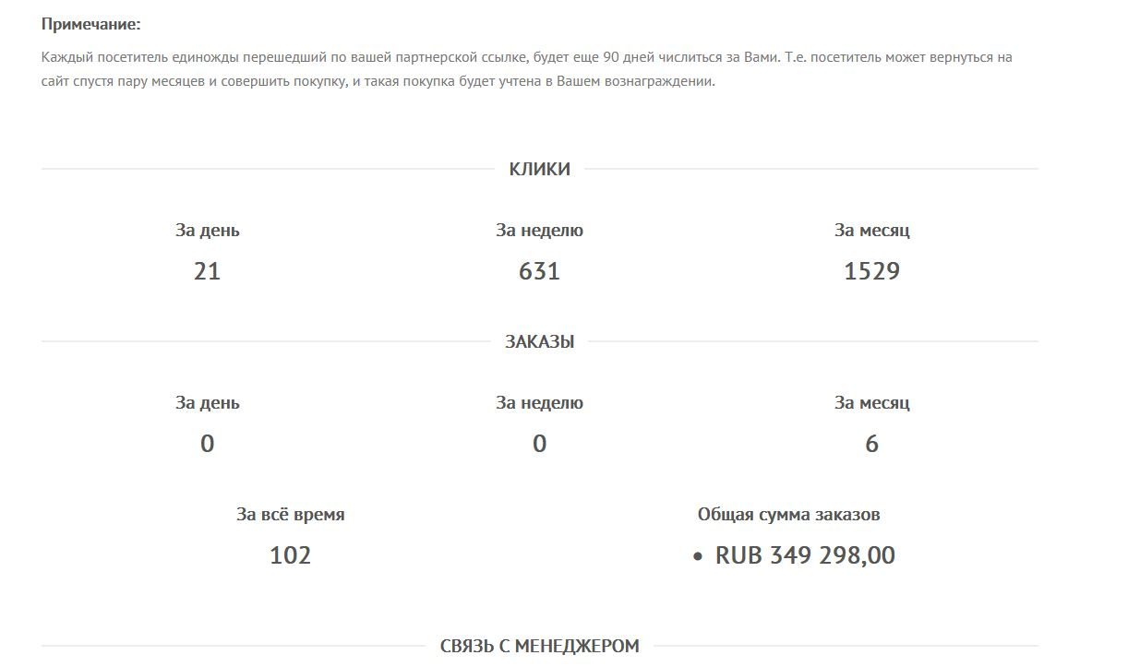Click the "ЗАКАЗЫ" section heading
Screen dimensions: 1128x667
pyautogui.click(x=539, y=341)
